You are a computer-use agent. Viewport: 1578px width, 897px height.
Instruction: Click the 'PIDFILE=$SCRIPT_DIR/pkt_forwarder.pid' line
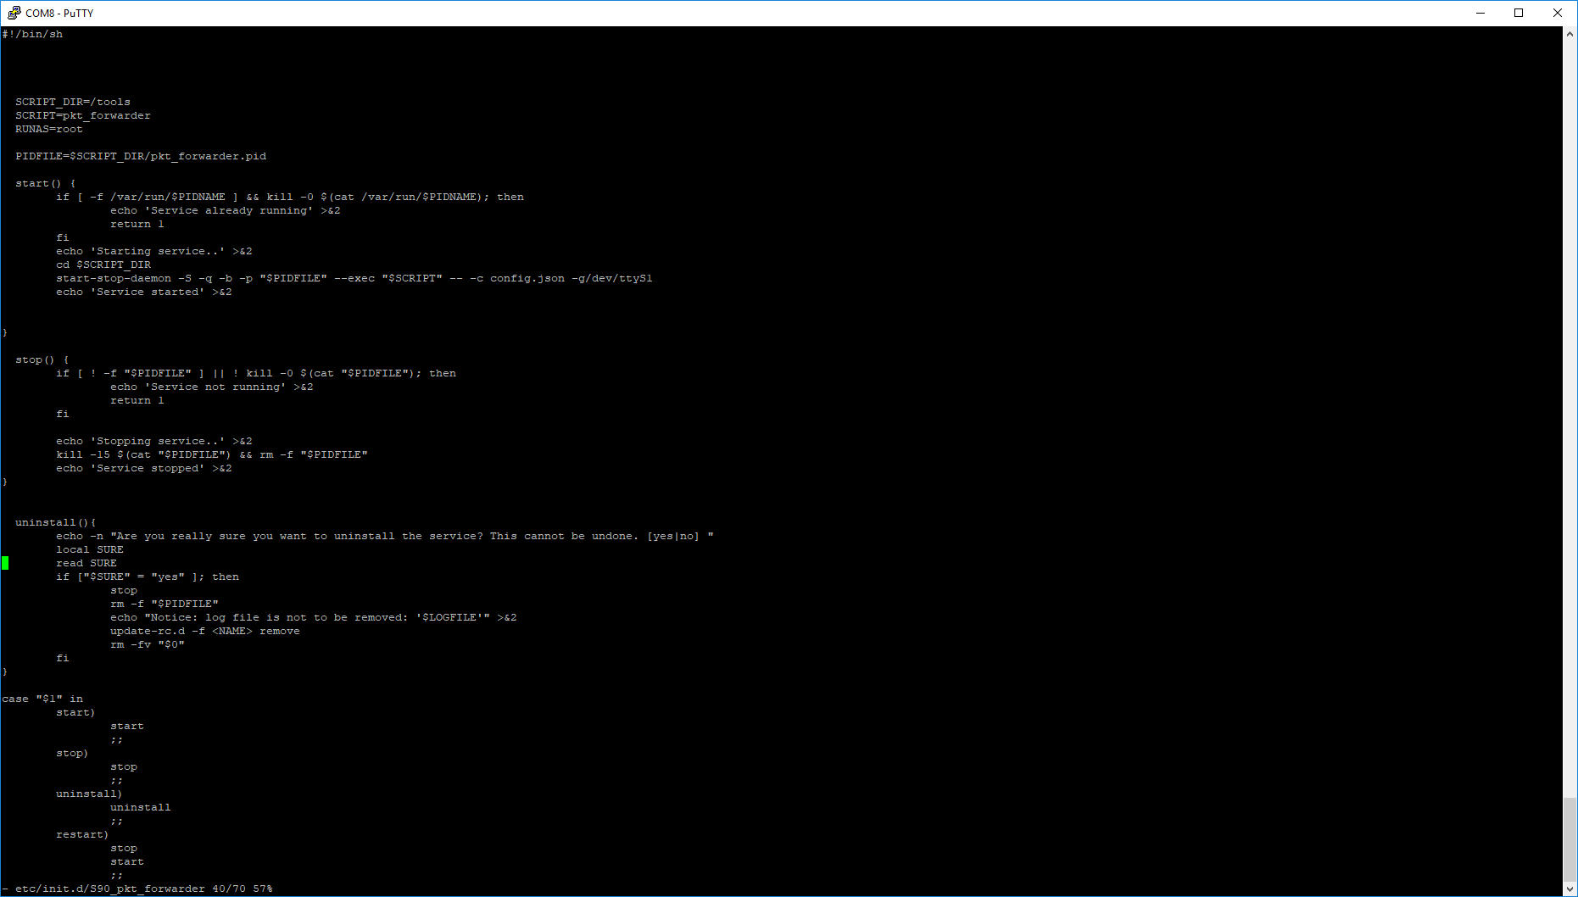(x=141, y=156)
